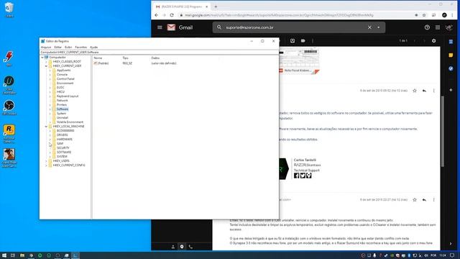
Task: Open a new Chrome tab
Action: click(216, 6)
